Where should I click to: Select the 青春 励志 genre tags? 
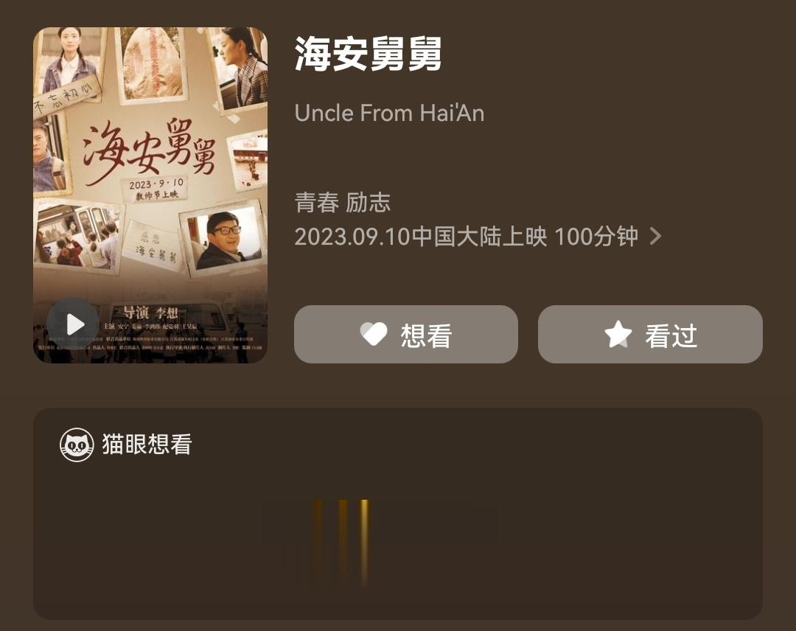(343, 203)
